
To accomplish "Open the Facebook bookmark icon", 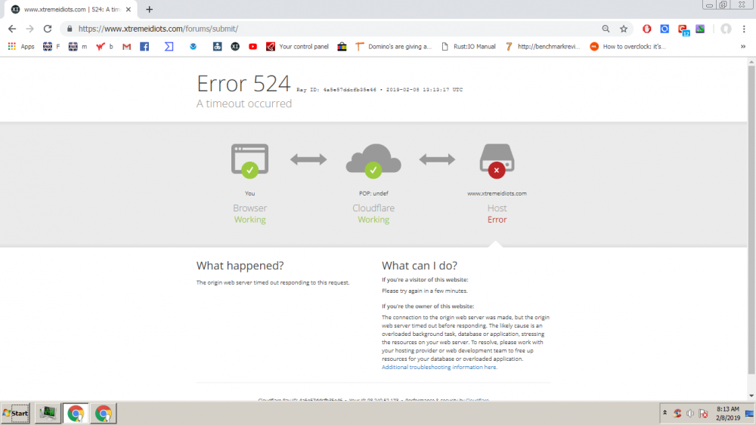I will tap(144, 46).
